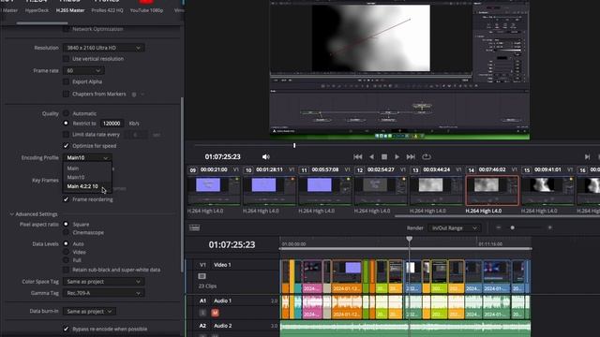This screenshot has height=337, width=600.
Task: Open Render In/Out Range dropdown
Action: click(454, 227)
